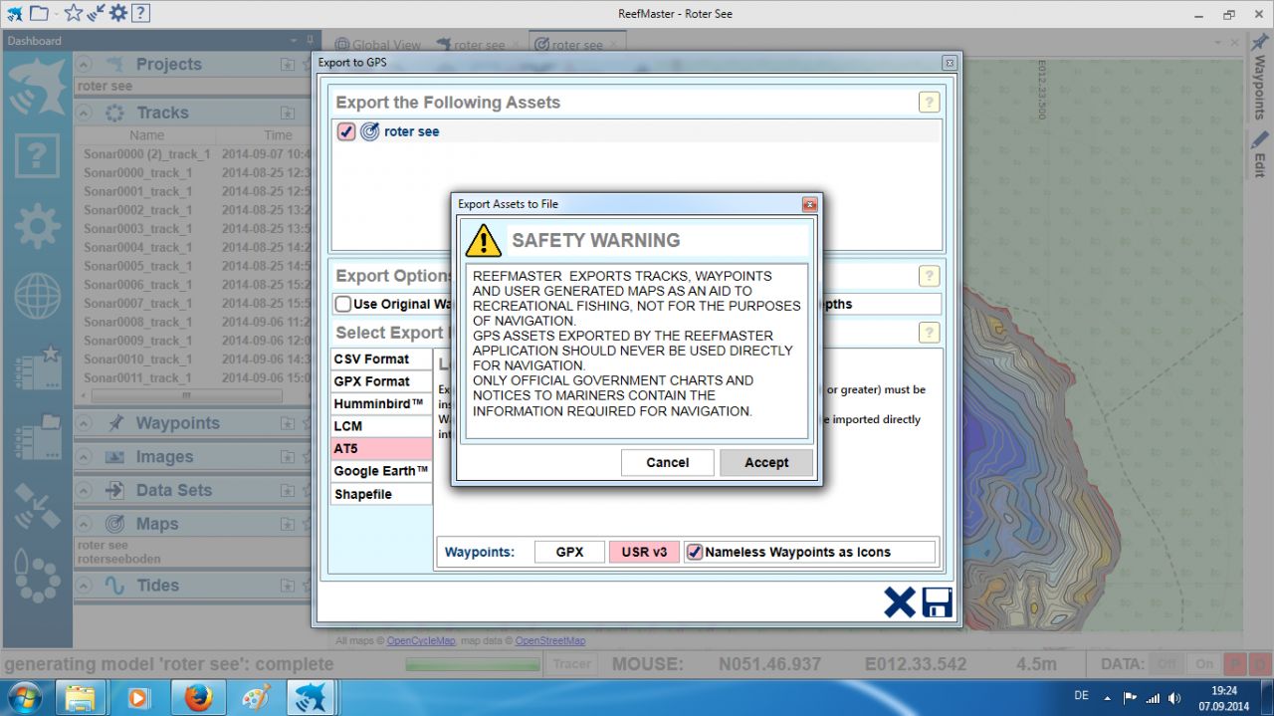This screenshot has height=716, width=1274.
Task: Collapse the Data Sets section
Action: [x=85, y=490]
